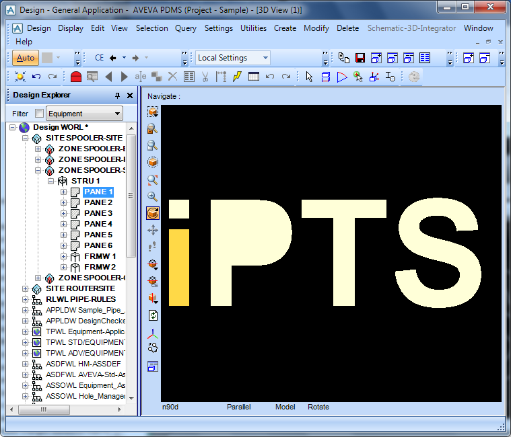
Task: Open the Help menu
Action: [24, 42]
